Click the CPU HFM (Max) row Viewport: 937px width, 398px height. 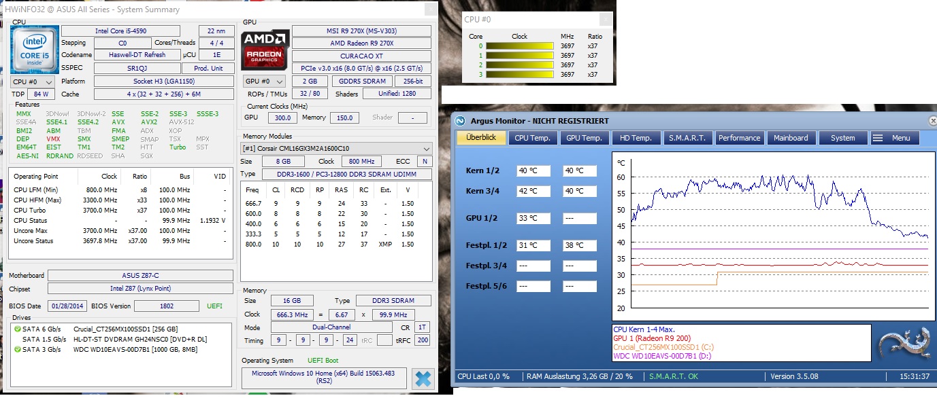coord(120,200)
